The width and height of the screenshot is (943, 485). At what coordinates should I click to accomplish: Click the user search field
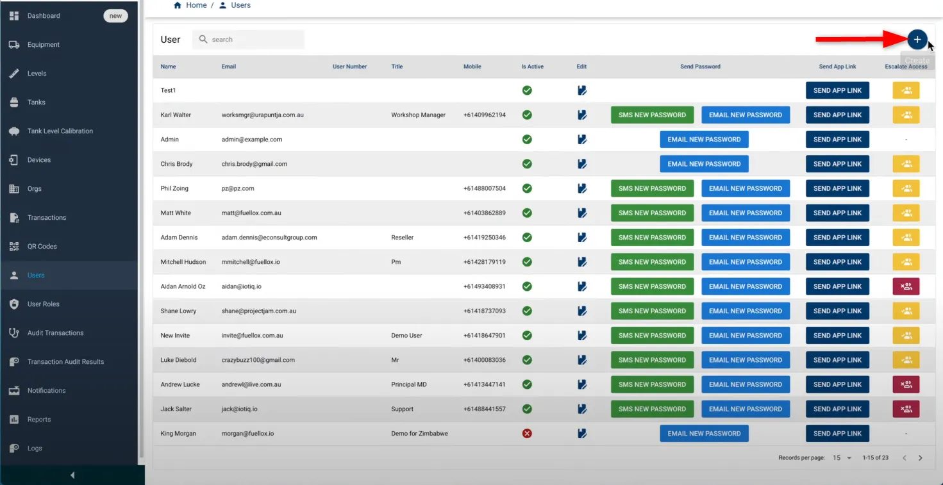pyautogui.click(x=248, y=40)
